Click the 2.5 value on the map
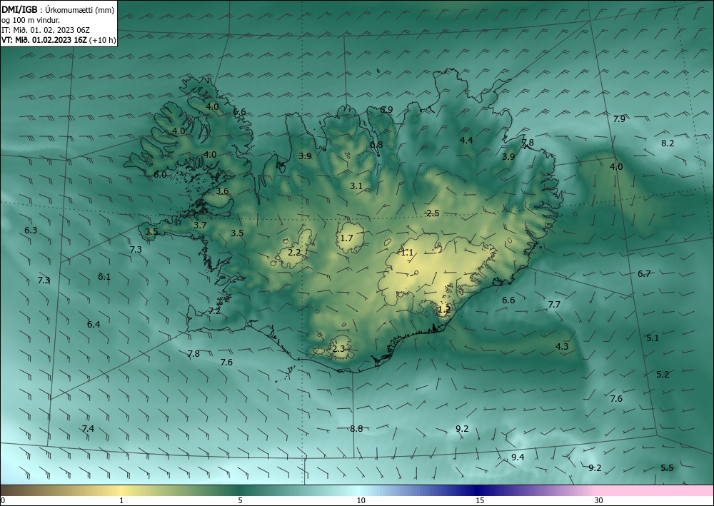Screen dimensions: 714x506 (433, 213)
